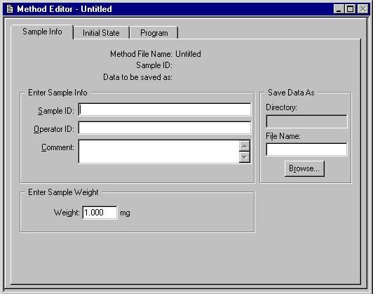Image resolution: width=373 pixels, height=294 pixels.
Task: Click the Comment box scroll down arrow
Action: 245,157
